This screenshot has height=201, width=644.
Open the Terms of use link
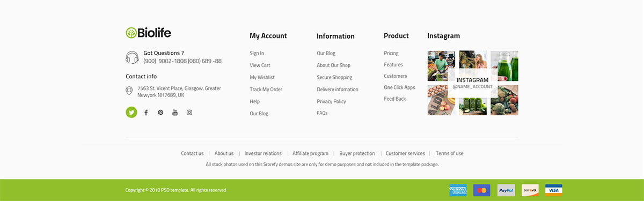(450, 153)
